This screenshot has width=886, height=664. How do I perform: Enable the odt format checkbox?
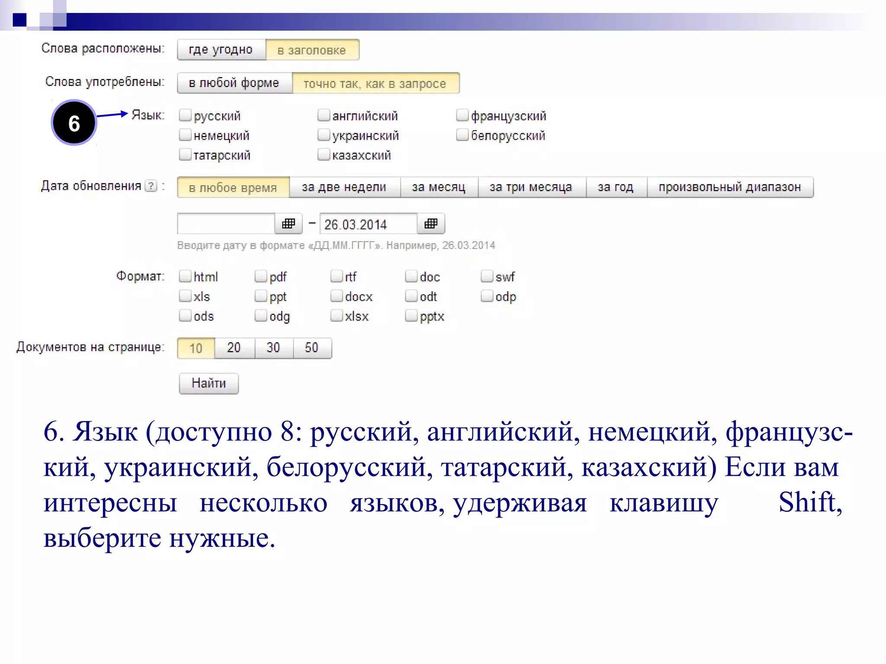[x=411, y=296]
